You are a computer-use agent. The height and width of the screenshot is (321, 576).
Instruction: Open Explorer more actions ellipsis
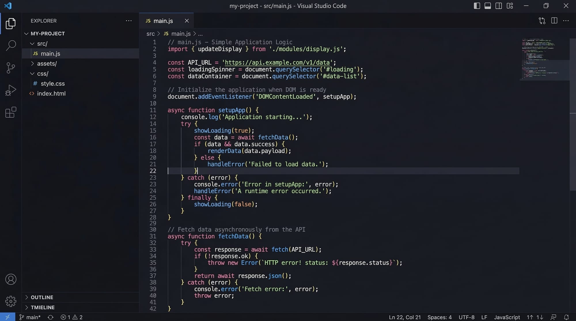129,21
